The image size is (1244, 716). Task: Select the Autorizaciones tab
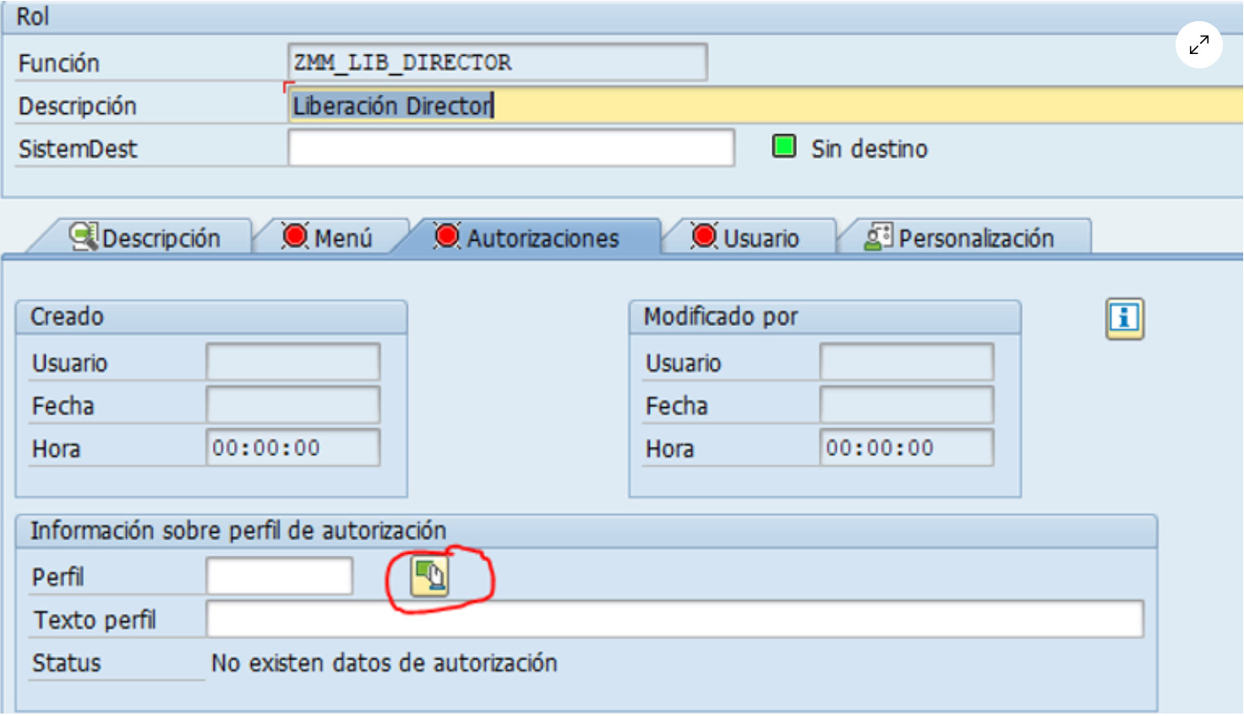pos(527,238)
